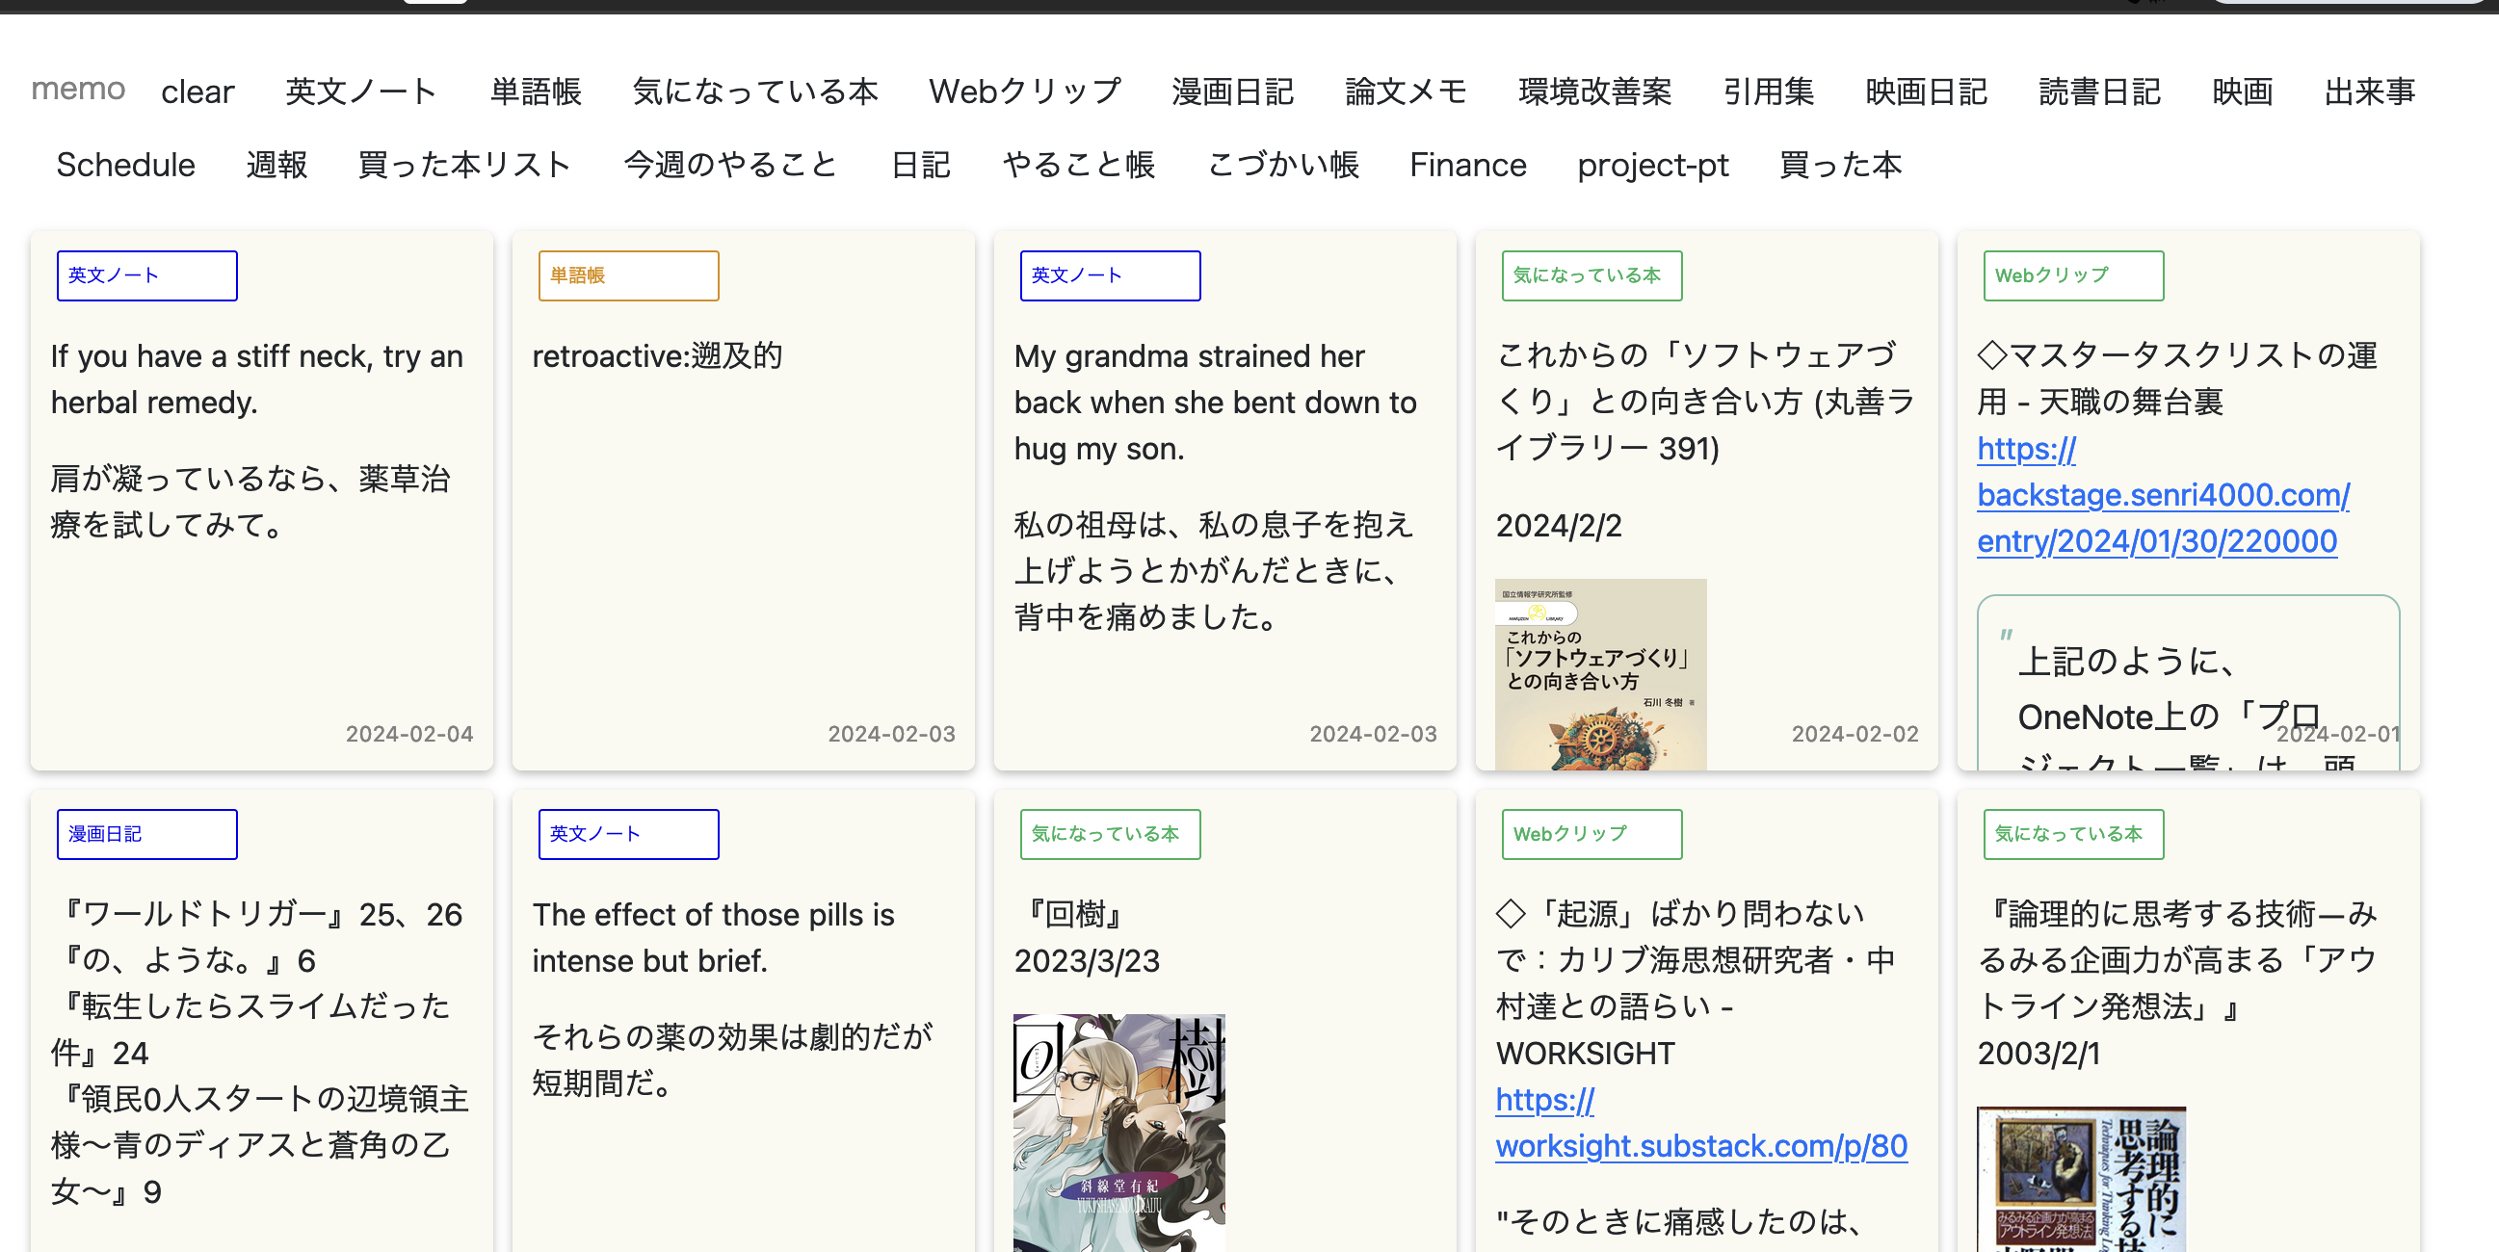This screenshot has height=1252, width=2499.
Task: Select the こづかい帳 category
Action: pyautogui.click(x=1281, y=165)
